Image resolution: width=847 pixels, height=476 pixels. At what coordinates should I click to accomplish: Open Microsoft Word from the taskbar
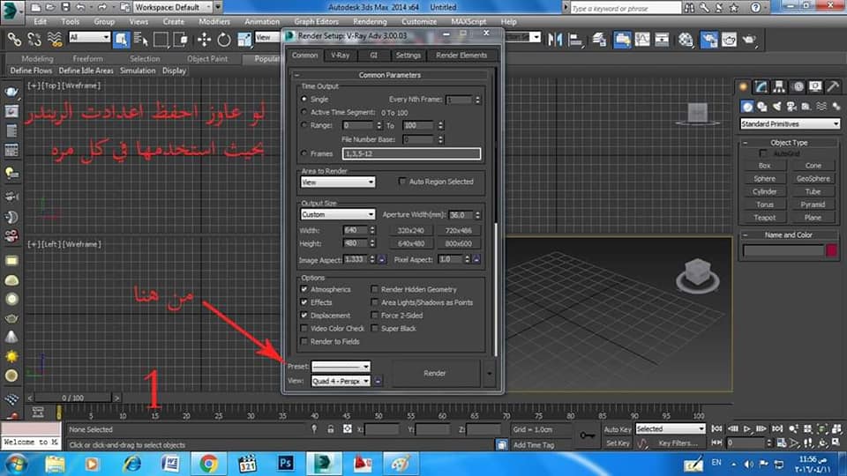click(169, 463)
